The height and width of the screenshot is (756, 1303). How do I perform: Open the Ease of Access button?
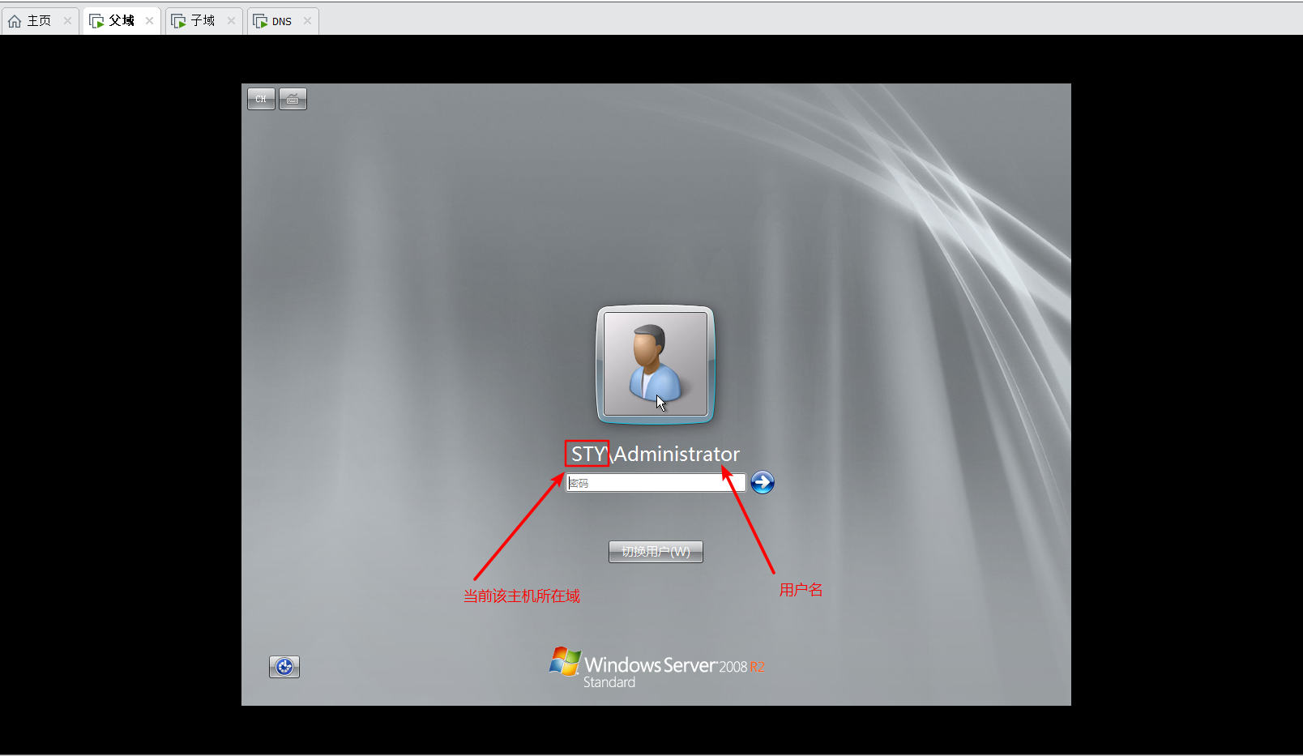(x=284, y=667)
